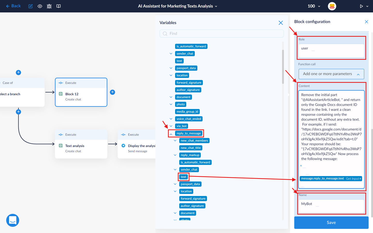
Task: Click the Get Input label on variable chip
Action: [x=352, y=179]
